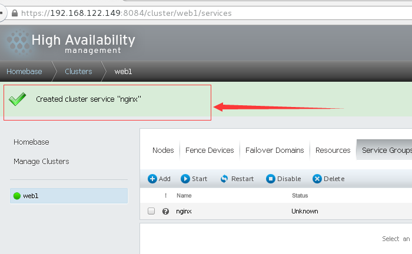Open the nginx service entry
This screenshot has width=412, height=254.
coord(184,211)
